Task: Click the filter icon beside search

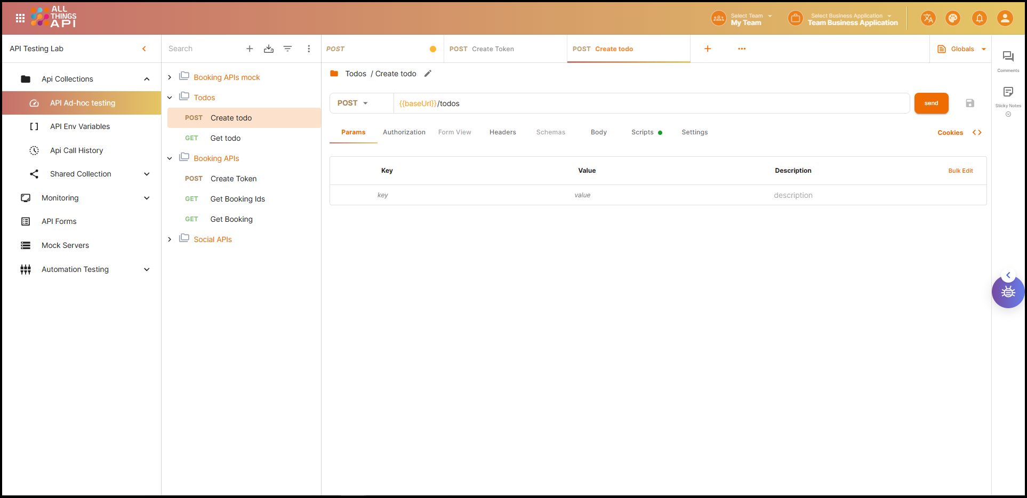Action: coord(287,49)
